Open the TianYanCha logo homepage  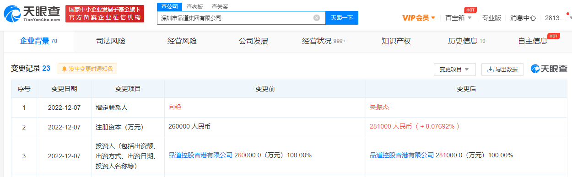click(32, 14)
